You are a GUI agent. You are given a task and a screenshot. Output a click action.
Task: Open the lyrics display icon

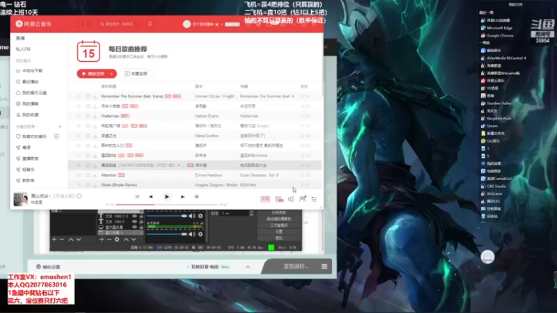pyautogui.click(x=196, y=197)
